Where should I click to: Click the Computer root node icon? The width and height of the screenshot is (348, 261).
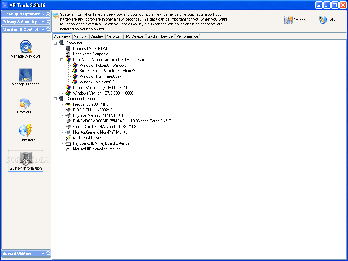[61, 43]
